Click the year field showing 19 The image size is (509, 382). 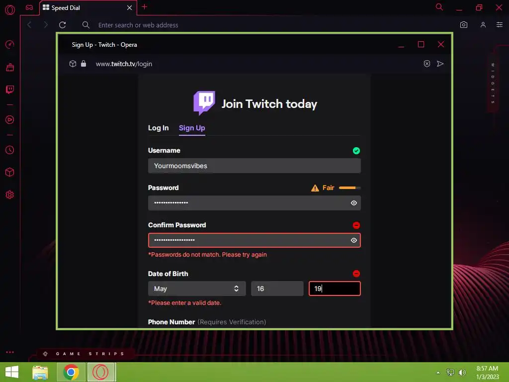pyautogui.click(x=335, y=288)
